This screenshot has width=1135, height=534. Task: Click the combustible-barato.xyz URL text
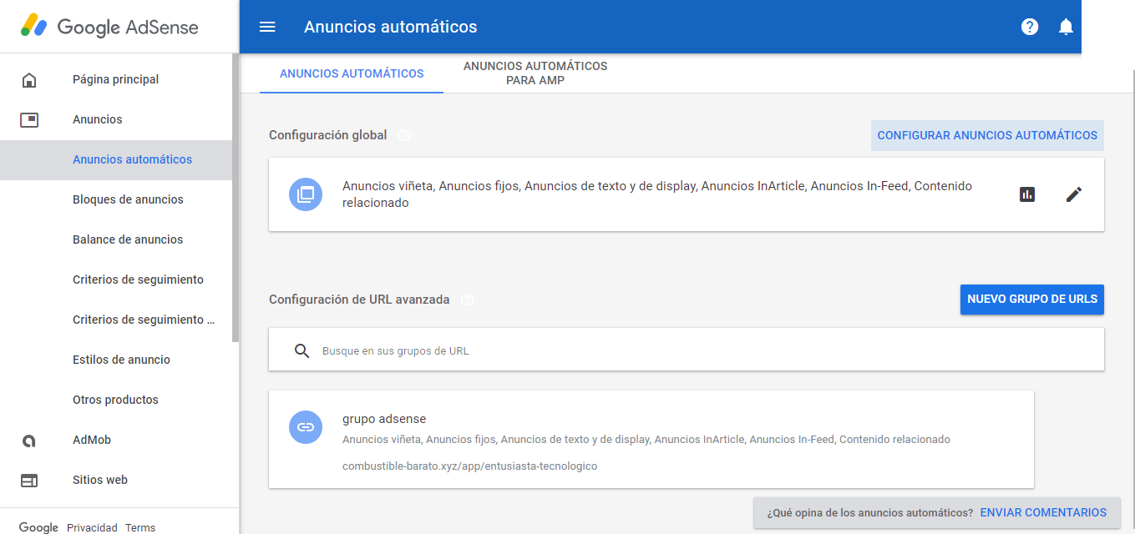[x=469, y=466]
